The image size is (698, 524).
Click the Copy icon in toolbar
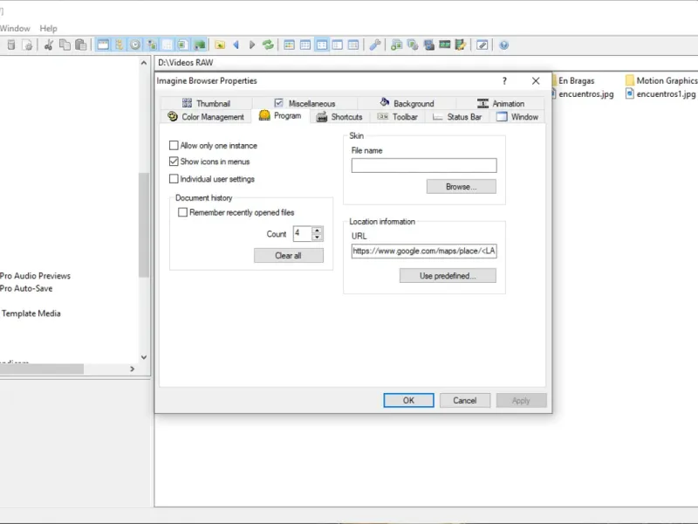(65, 45)
